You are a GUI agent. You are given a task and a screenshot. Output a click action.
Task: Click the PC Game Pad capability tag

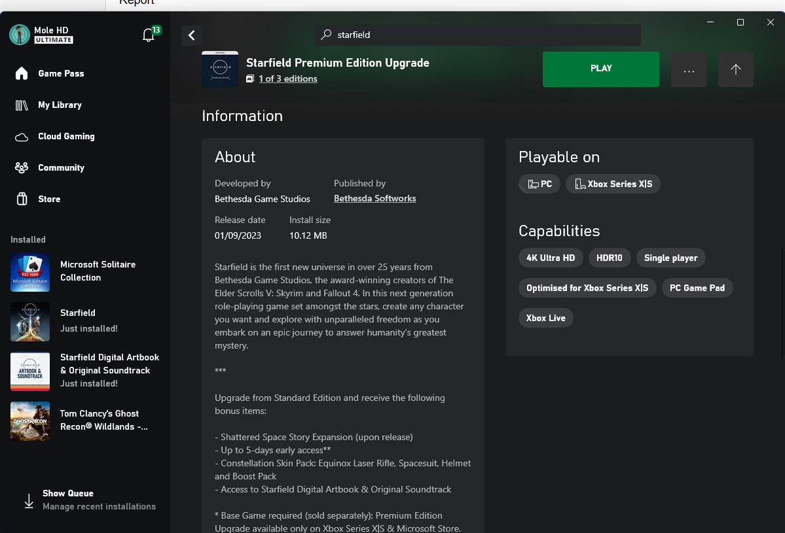(x=697, y=288)
